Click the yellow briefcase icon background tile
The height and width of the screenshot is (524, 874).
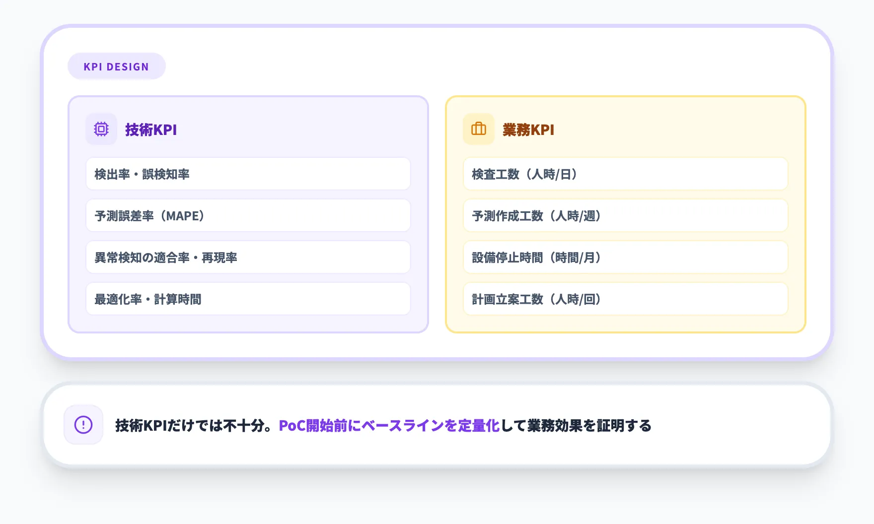pos(478,129)
